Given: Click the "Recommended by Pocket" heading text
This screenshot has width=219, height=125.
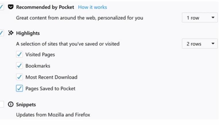Looking at the screenshot, I should [45, 7].
